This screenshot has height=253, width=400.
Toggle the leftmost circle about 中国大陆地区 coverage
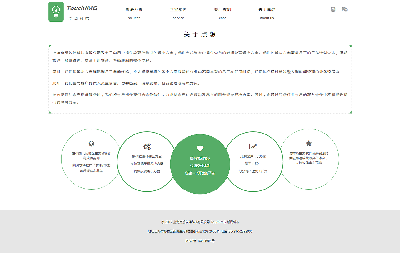[91, 159]
